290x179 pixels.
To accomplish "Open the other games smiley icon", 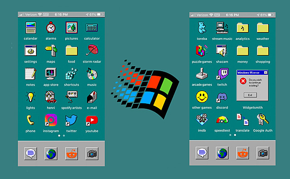I will 202,97.
